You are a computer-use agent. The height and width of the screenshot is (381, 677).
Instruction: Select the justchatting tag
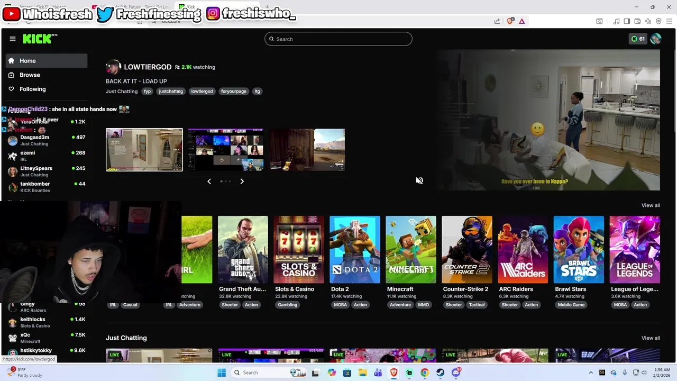tap(171, 91)
